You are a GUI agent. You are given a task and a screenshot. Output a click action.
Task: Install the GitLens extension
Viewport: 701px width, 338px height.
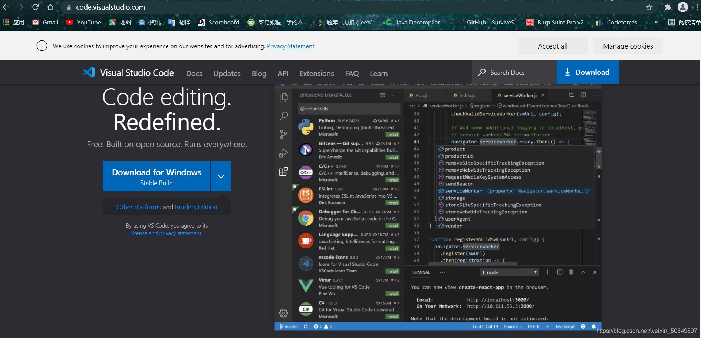[x=392, y=157]
